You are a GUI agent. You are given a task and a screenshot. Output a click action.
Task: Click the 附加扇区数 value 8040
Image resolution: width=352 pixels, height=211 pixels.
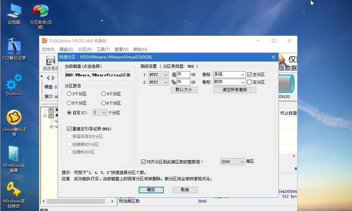coord(202,201)
